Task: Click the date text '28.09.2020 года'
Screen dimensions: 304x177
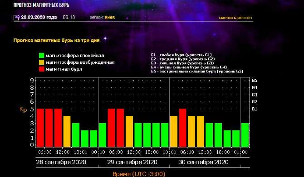Action: tap(39, 17)
